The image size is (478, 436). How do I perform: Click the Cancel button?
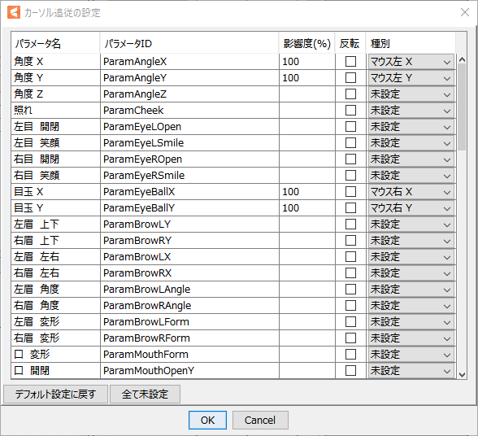pyautogui.click(x=260, y=420)
